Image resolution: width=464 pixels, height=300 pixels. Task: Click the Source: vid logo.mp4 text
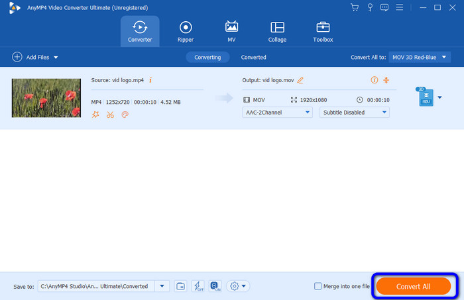pyautogui.click(x=117, y=80)
